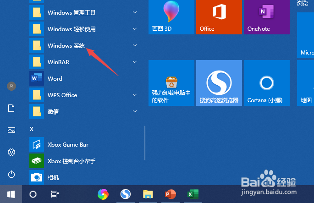Click the Xbox Game Bar label

[68, 144]
